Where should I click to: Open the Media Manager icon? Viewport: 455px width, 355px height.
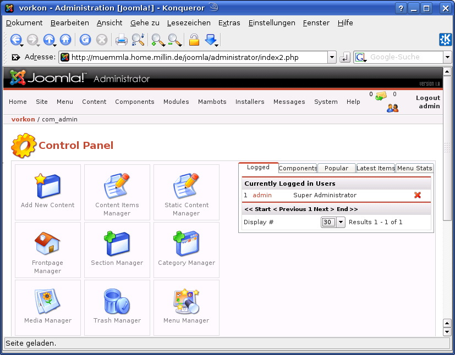[47, 301]
